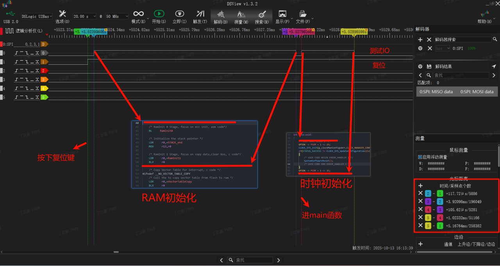Open the DSLogic U2Basic device dropdown
The height and width of the screenshot is (266, 500).
[36, 16]
